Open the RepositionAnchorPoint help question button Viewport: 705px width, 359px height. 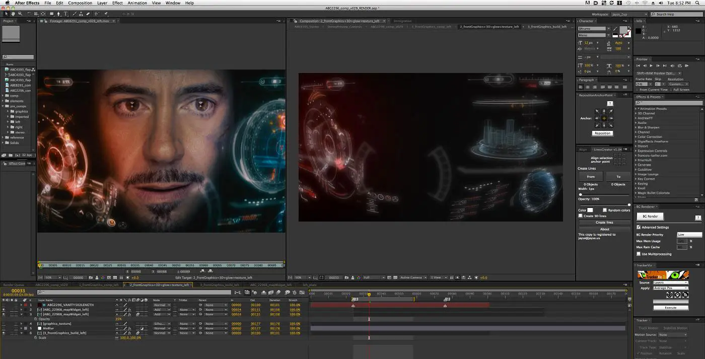(610, 103)
